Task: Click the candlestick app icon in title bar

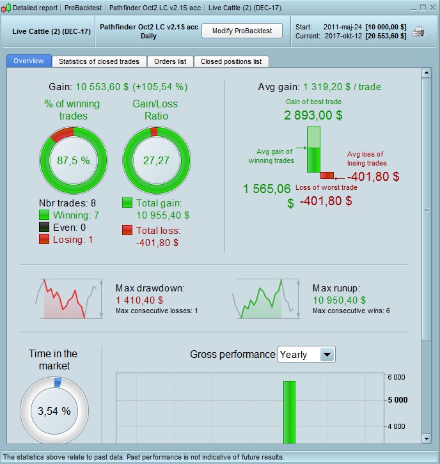Action: click(6, 8)
